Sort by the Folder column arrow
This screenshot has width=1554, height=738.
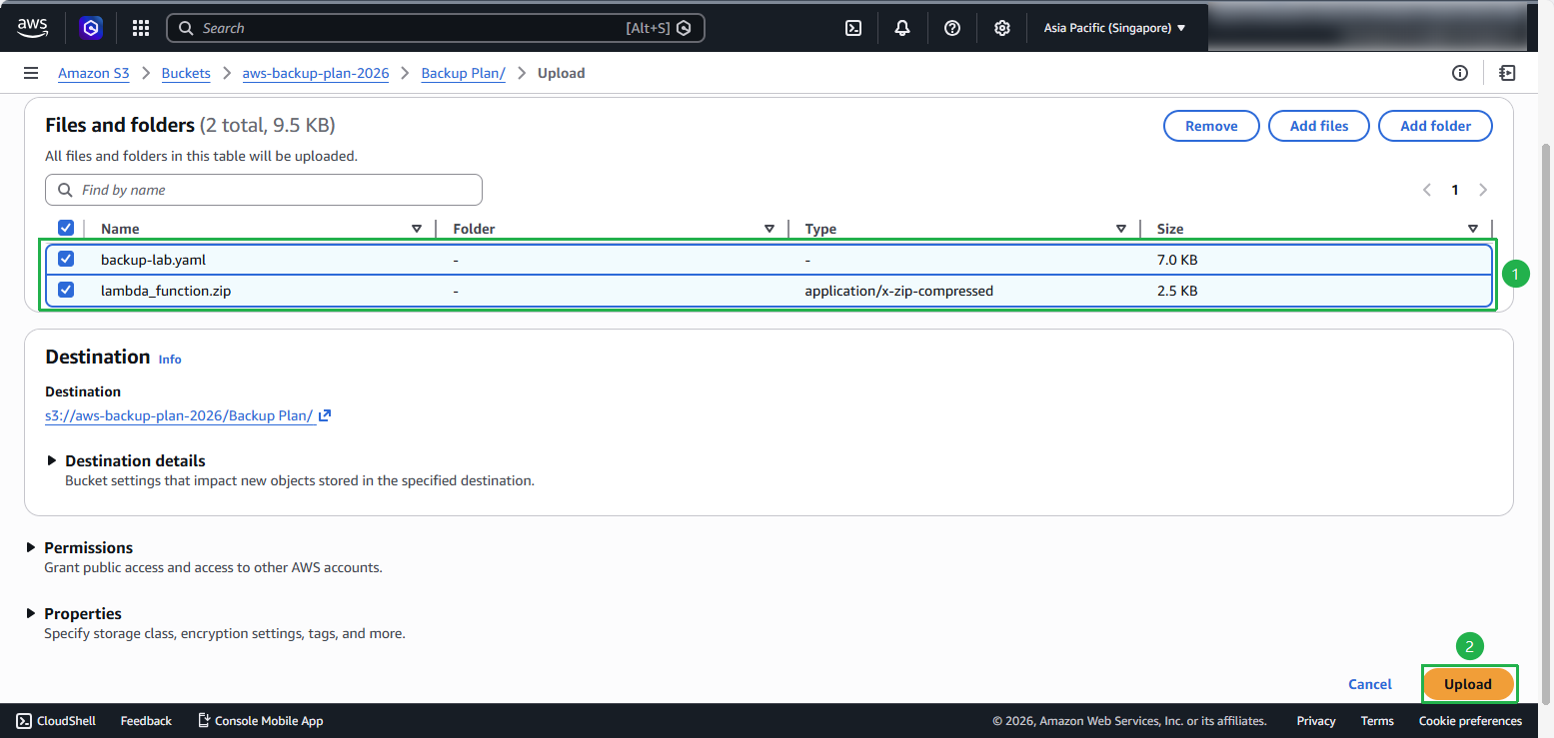coord(770,229)
